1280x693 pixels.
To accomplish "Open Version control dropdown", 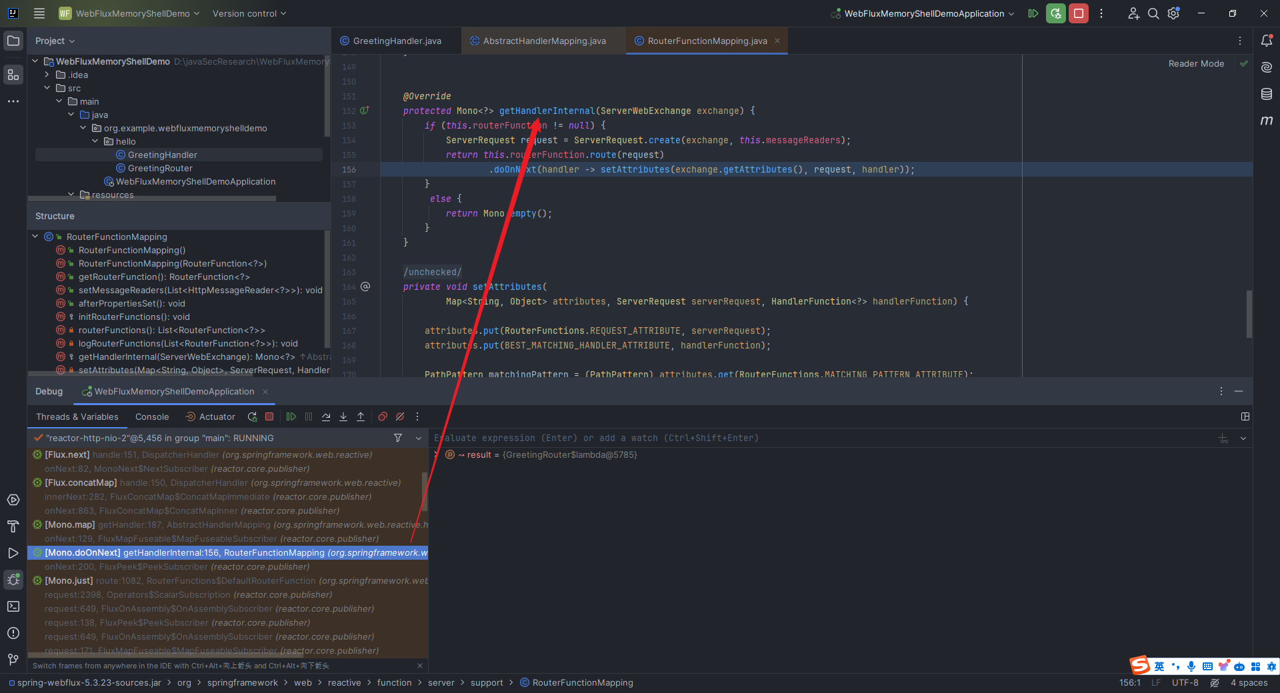I will click(x=249, y=13).
